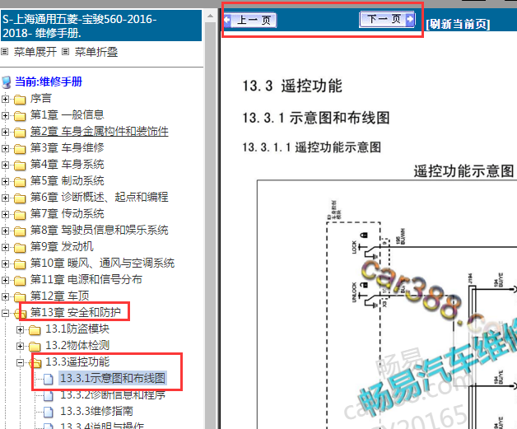Click folder icon of 第11章 电源和信号分布

(20, 281)
